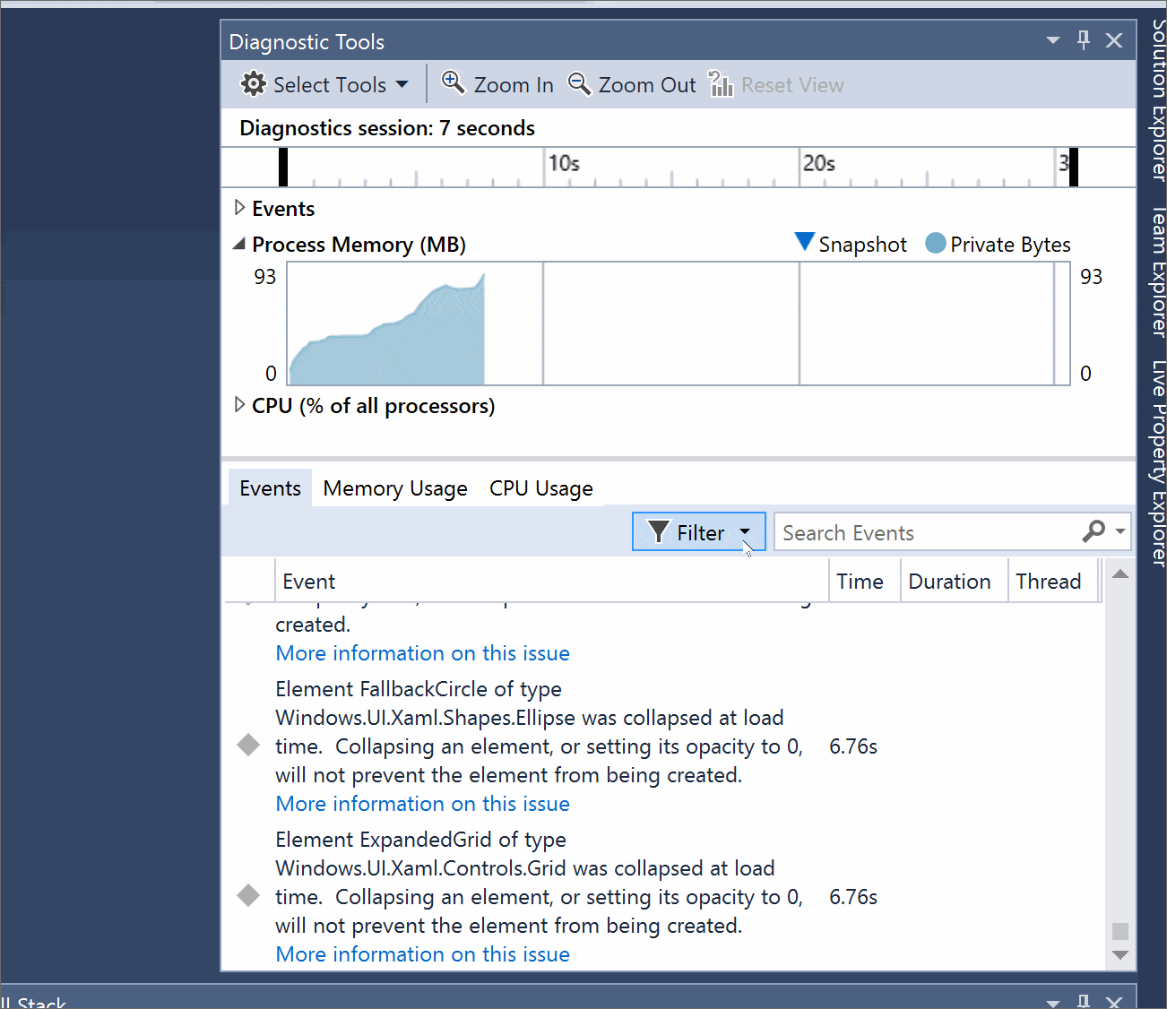Click the 20s mark on the timeline ruler

[x=818, y=164]
